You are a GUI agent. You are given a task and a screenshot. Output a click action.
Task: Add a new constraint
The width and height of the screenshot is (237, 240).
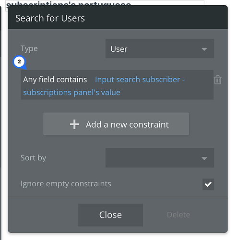point(116,124)
